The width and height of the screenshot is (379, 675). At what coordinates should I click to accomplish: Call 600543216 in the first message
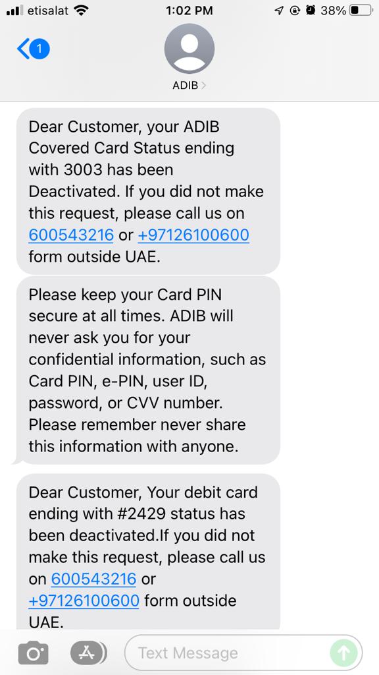click(x=71, y=235)
